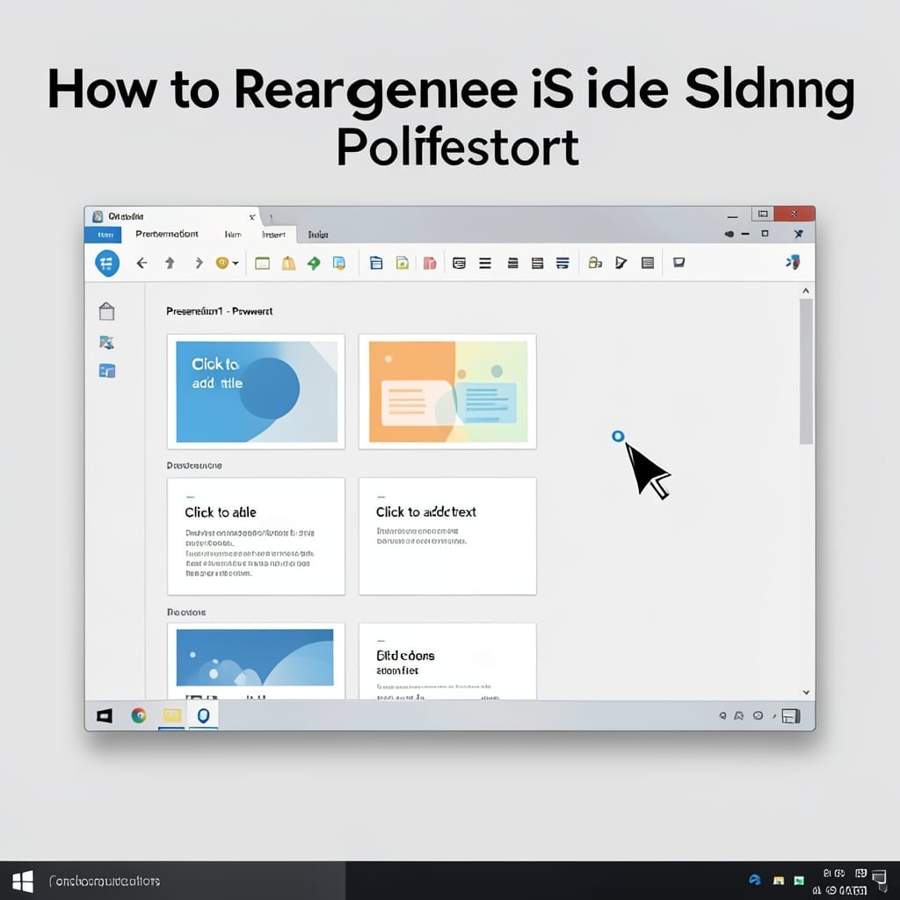Click the green-outlined rectangle slide icon
Viewport: 900px width, 900px height.
click(262, 264)
